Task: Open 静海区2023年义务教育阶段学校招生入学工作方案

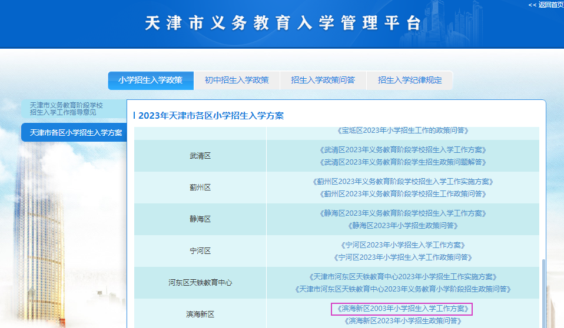Action: [403, 213]
